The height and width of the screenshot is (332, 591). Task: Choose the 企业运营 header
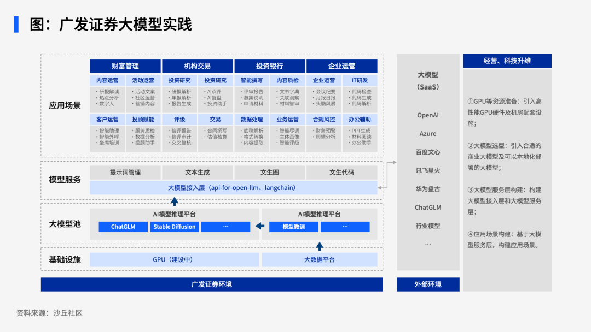point(341,66)
